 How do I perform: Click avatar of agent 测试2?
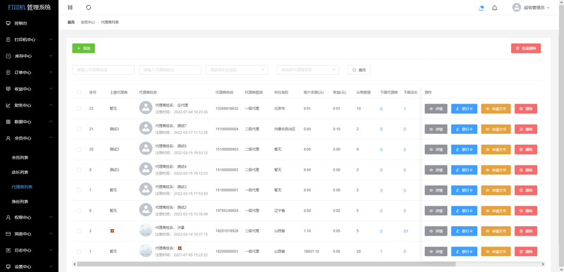146,209
